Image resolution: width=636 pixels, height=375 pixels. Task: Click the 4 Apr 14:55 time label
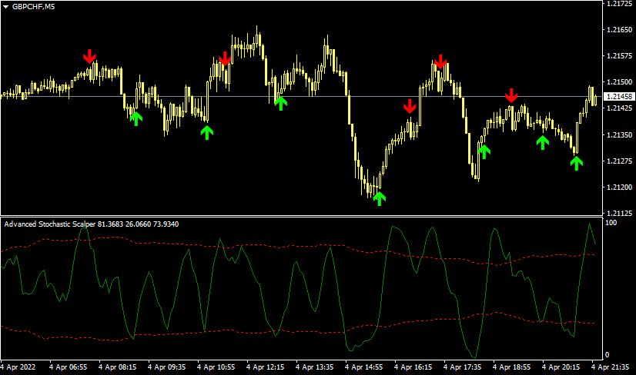(363, 367)
